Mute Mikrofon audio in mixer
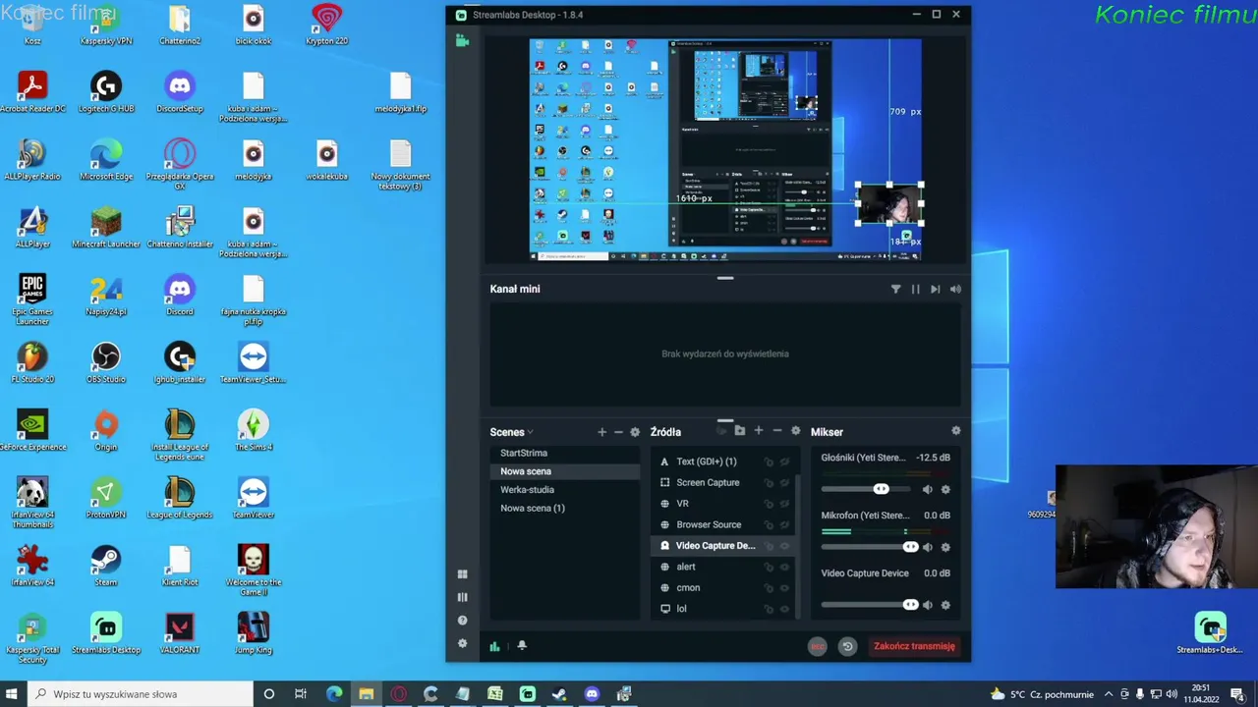The height and width of the screenshot is (707, 1258). pyautogui.click(x=927, y=547)
